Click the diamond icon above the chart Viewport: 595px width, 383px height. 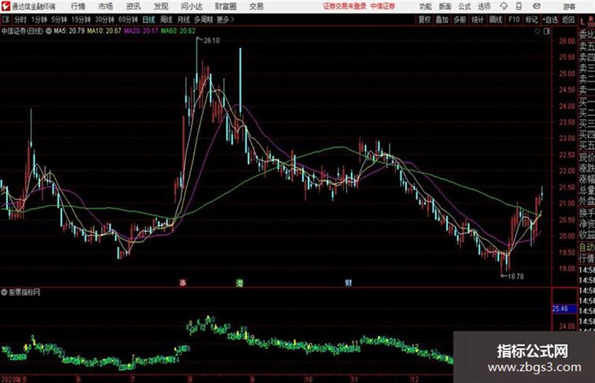(x=537, y=31)
